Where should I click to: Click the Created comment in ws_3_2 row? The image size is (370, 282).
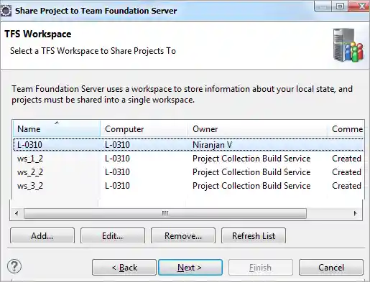[x=346, y=186]
